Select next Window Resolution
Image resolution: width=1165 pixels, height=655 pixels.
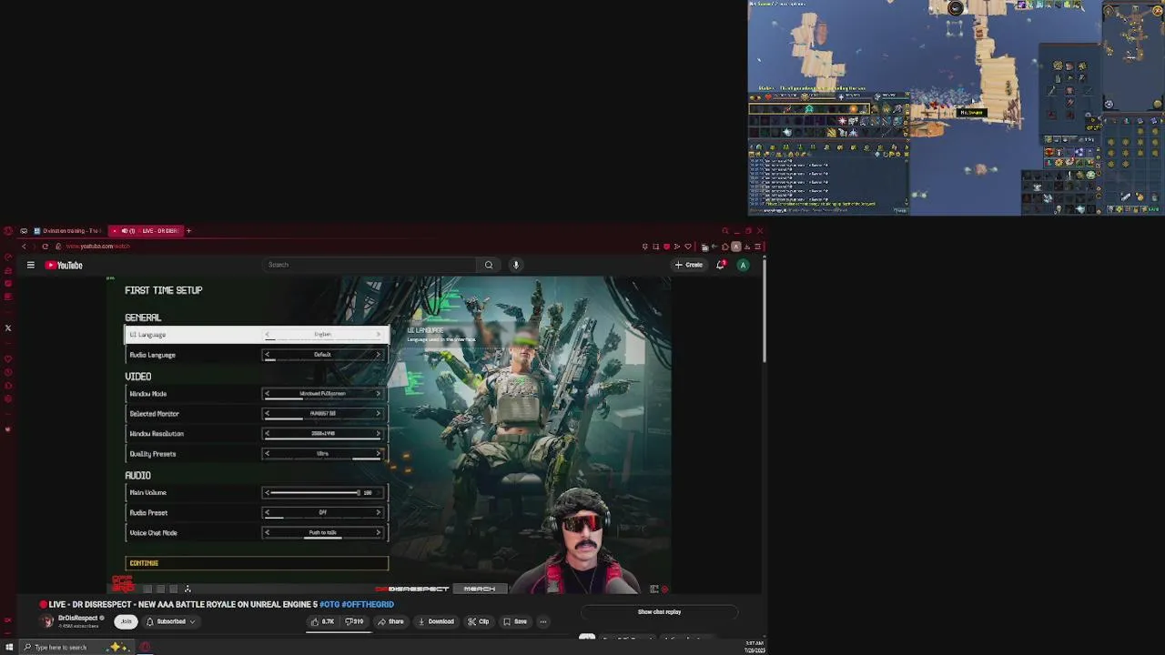click(x=378, y=433)
